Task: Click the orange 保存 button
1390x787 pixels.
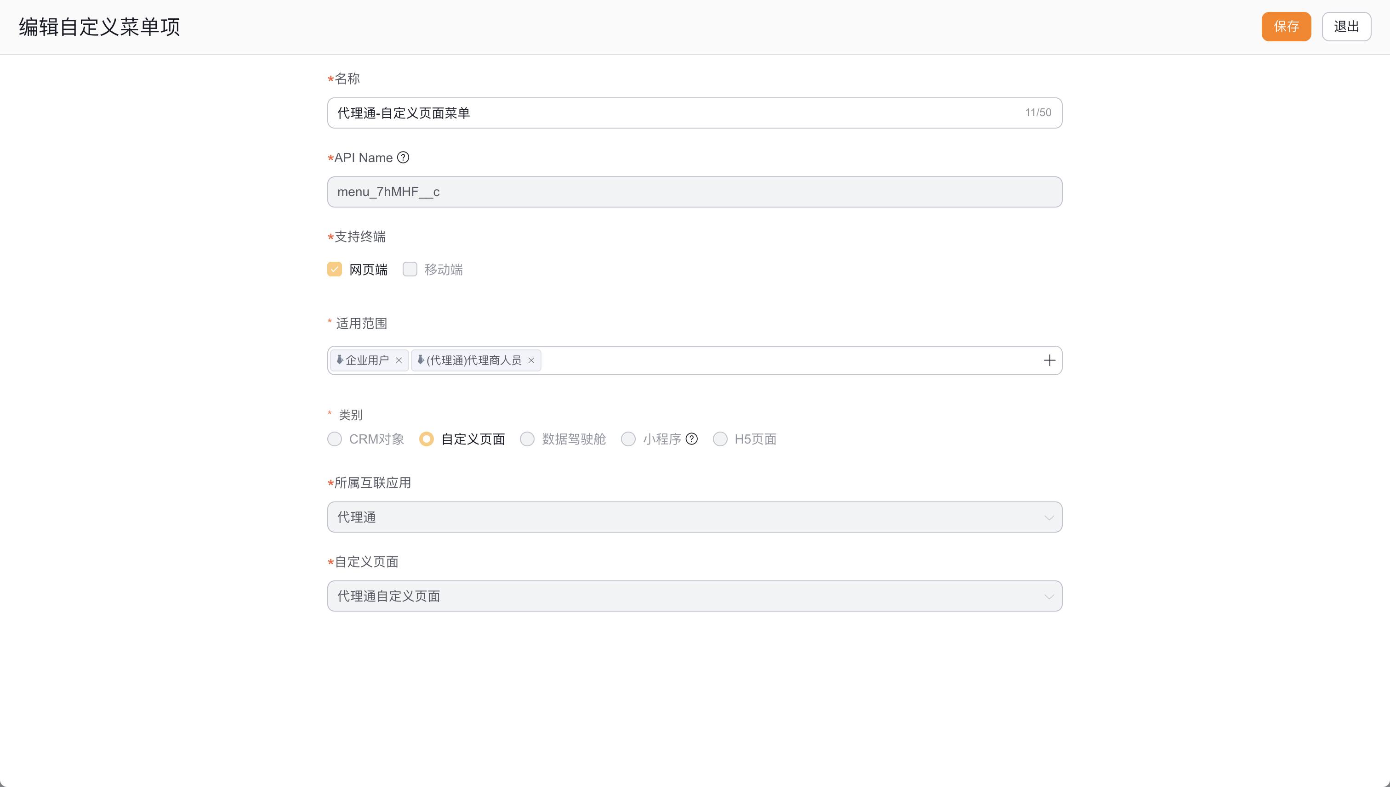Action: [x=1286, y=27]
